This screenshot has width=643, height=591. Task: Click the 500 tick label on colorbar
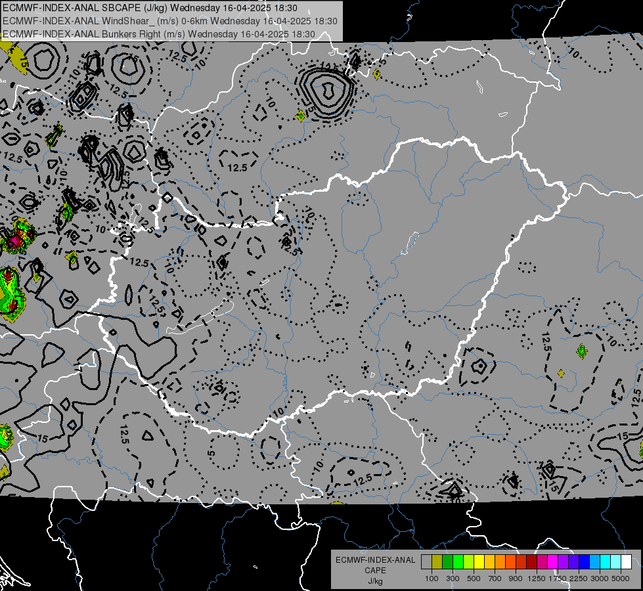tap(474, 579)
